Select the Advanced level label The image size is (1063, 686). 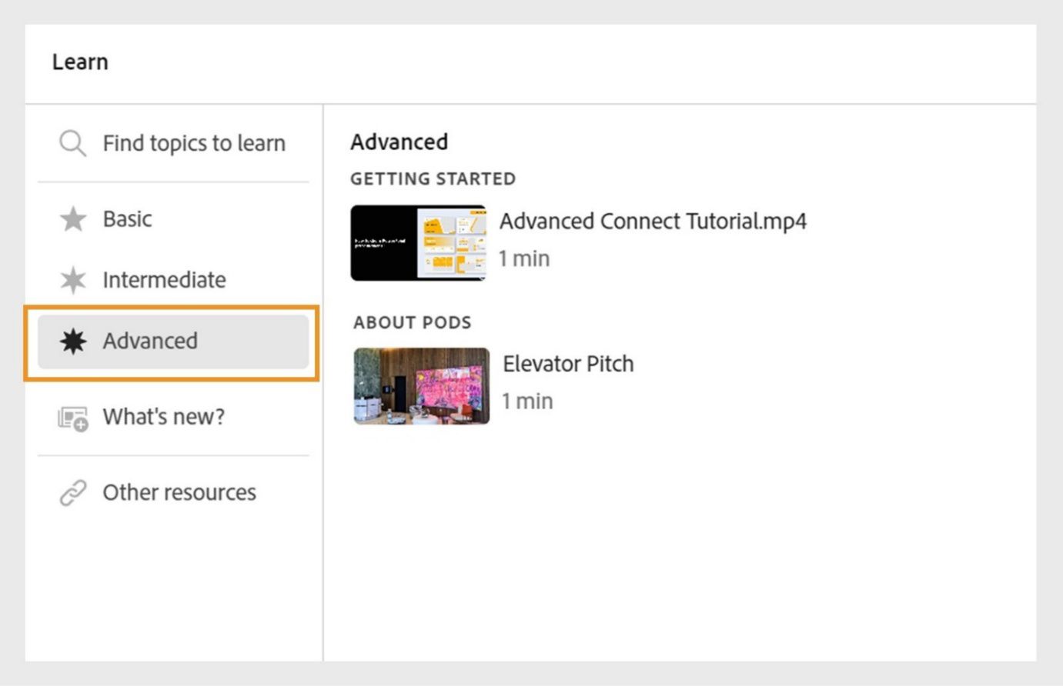150,341
